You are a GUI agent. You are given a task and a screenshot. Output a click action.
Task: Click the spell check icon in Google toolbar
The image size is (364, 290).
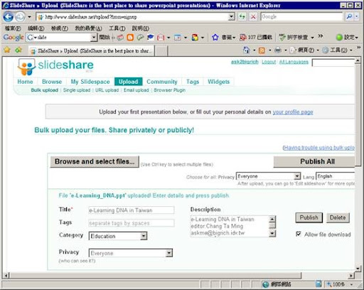[282, 37]
